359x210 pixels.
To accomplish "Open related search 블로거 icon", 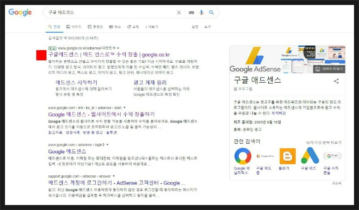I will (288, 156).
